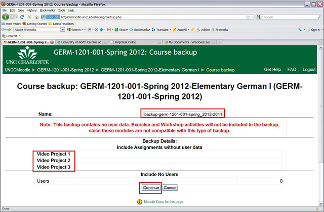Click the backup Name input field
The height and width of the screenshot is (212, 324).
pyautogui.click(x=182, y=114)
